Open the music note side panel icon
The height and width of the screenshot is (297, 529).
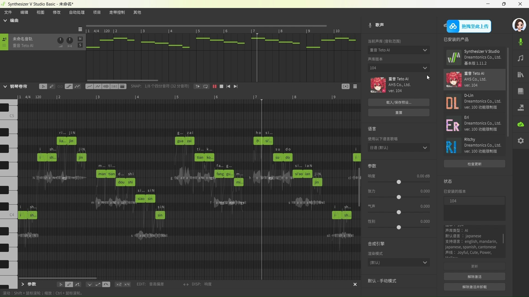521,58
